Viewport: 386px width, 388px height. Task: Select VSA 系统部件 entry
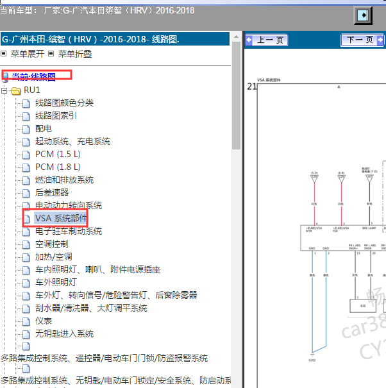[61, 218]
